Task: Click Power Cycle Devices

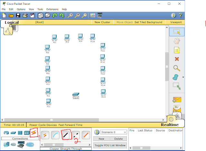Action: click(x=43, y=125)
